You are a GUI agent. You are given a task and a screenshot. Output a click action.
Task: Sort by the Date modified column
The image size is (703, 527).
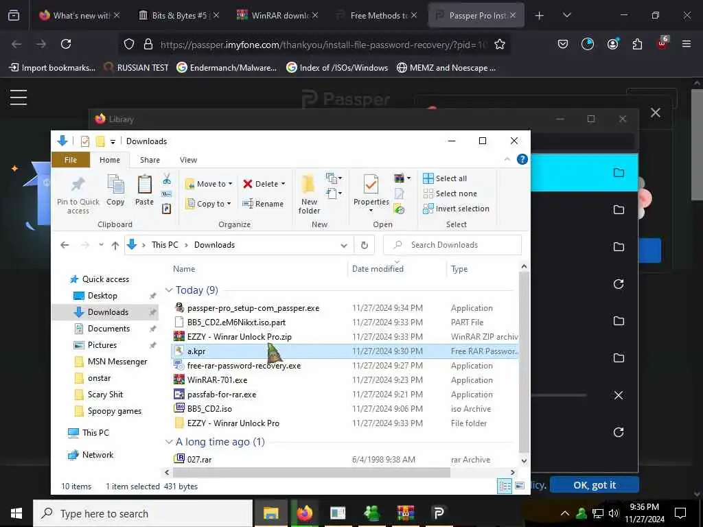pos(378,269)
